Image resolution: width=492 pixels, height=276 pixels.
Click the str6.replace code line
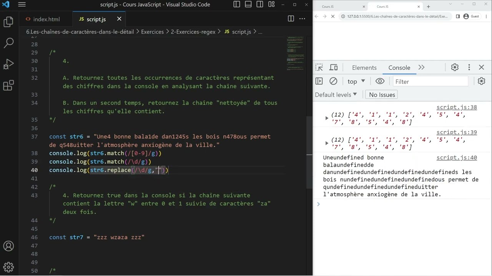[109, 170]
